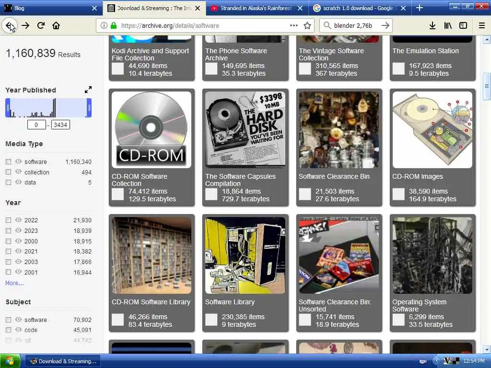491x368 pixels.
Task: Grab the left handle of Year Published slider
Action: 8,108
